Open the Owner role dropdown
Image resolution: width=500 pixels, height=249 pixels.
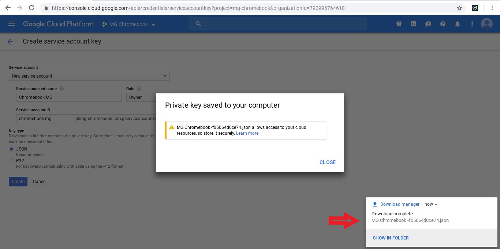tap(141, 97)
